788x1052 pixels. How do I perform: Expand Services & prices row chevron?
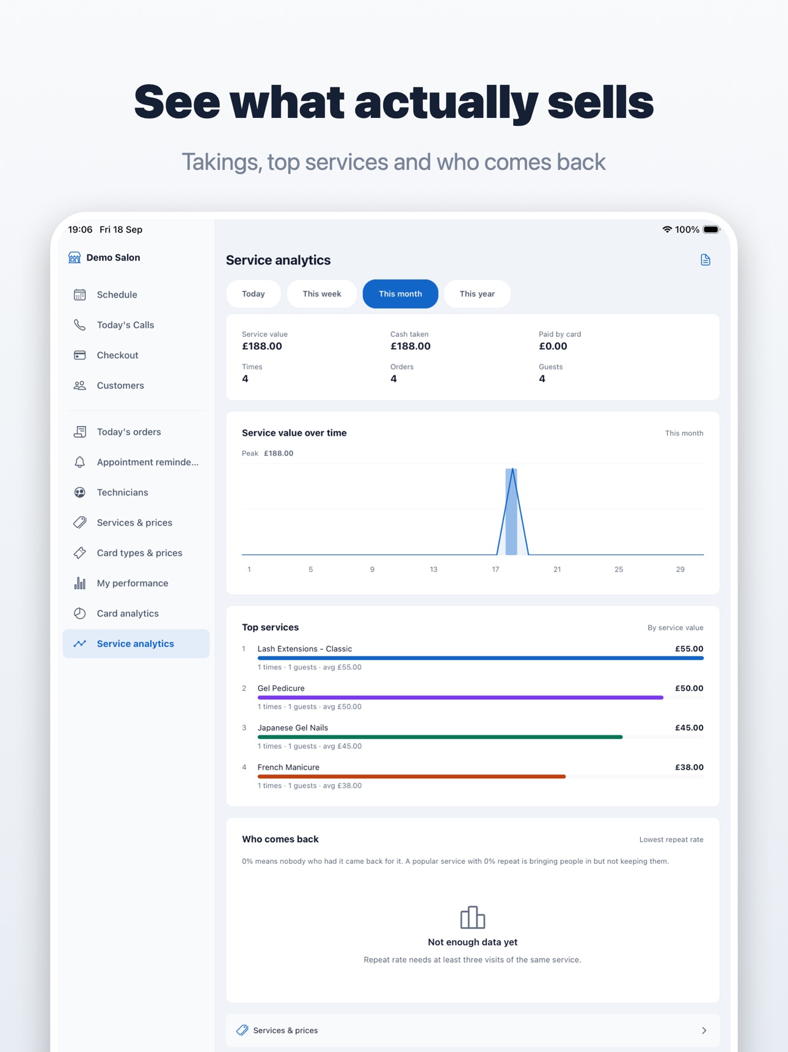pos(704,1031)
